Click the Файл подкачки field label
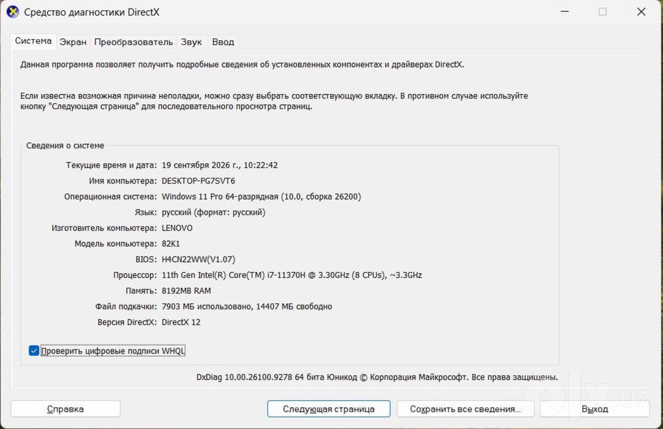This screenshot has width=663, height=429. coord(125,306)
